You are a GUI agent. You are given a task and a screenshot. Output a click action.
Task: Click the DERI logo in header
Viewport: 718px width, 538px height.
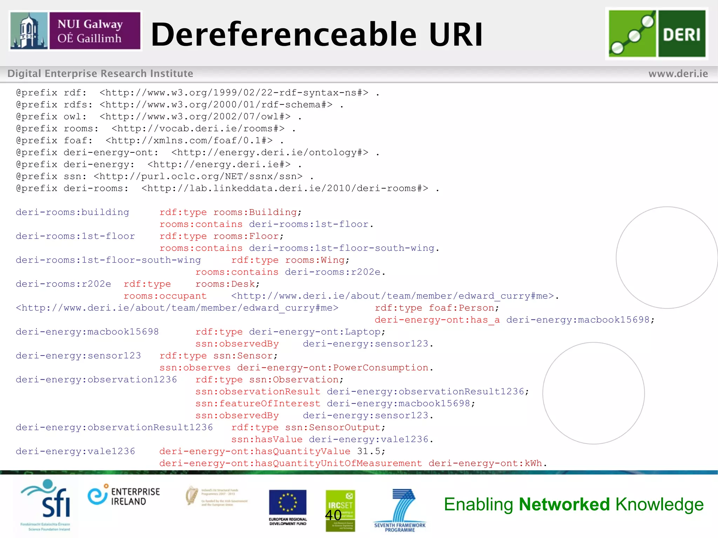point(657,33)
